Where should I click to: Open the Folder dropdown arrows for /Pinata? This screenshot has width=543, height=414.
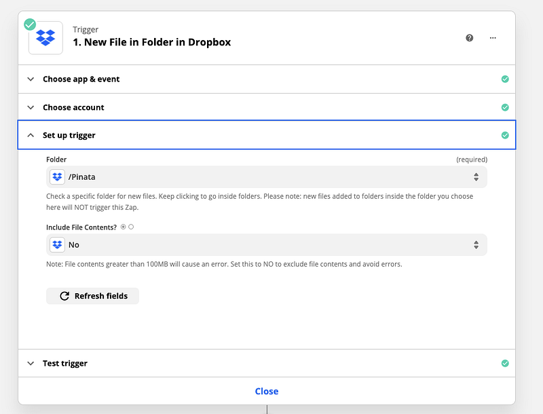click(x=476, y=177)
